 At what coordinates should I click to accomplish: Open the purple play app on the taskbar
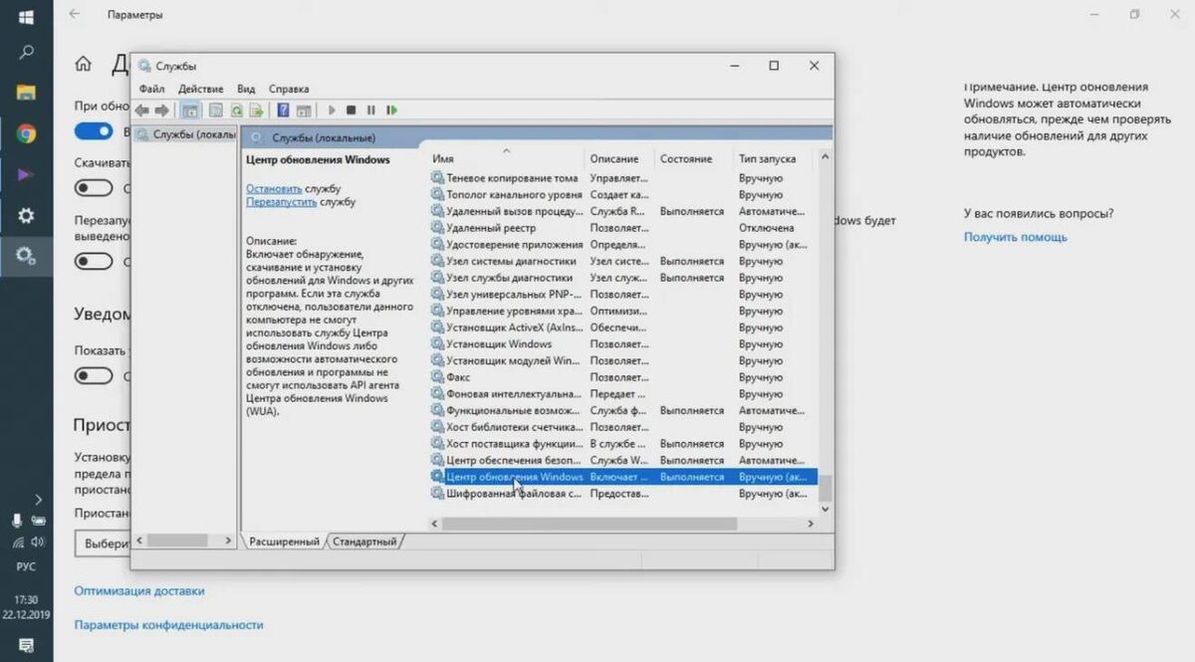(26, 174)
